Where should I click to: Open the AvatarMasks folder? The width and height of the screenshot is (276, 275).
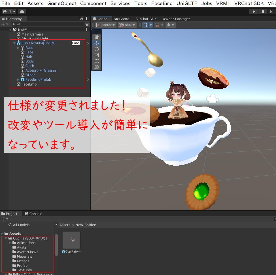click(x=25, y=252)
